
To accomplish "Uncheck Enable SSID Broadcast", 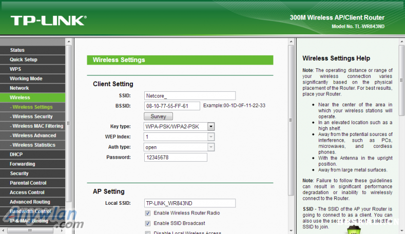I will pyautogui.click(x=148, y=223).
